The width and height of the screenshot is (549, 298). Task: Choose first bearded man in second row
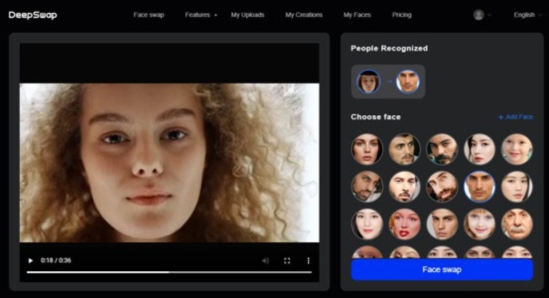click(367, 187)
